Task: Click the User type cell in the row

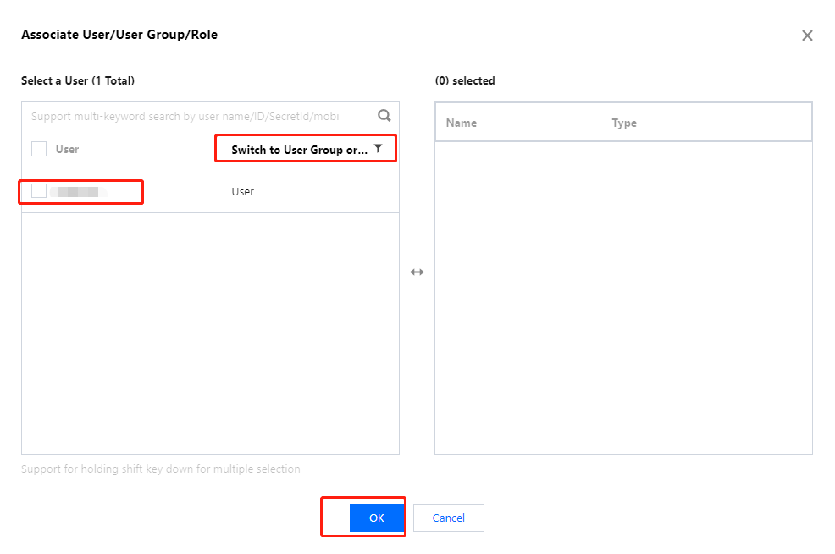Action: point(243,192)
